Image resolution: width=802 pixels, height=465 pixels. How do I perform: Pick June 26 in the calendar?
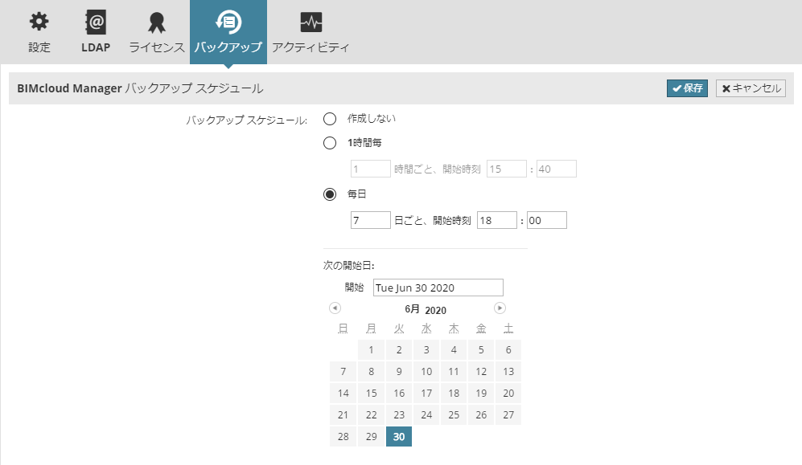tap(481, 415)
